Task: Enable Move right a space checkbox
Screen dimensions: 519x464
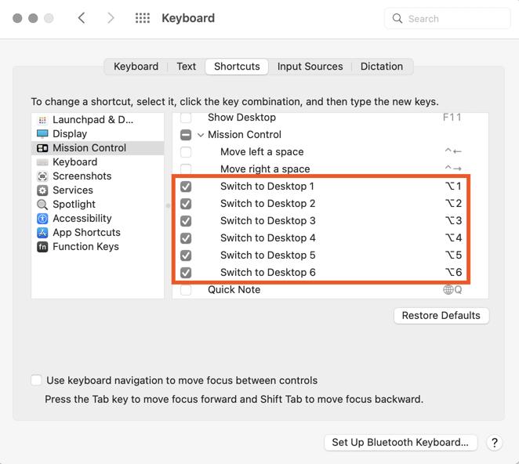Action: [x=186, y=169]
